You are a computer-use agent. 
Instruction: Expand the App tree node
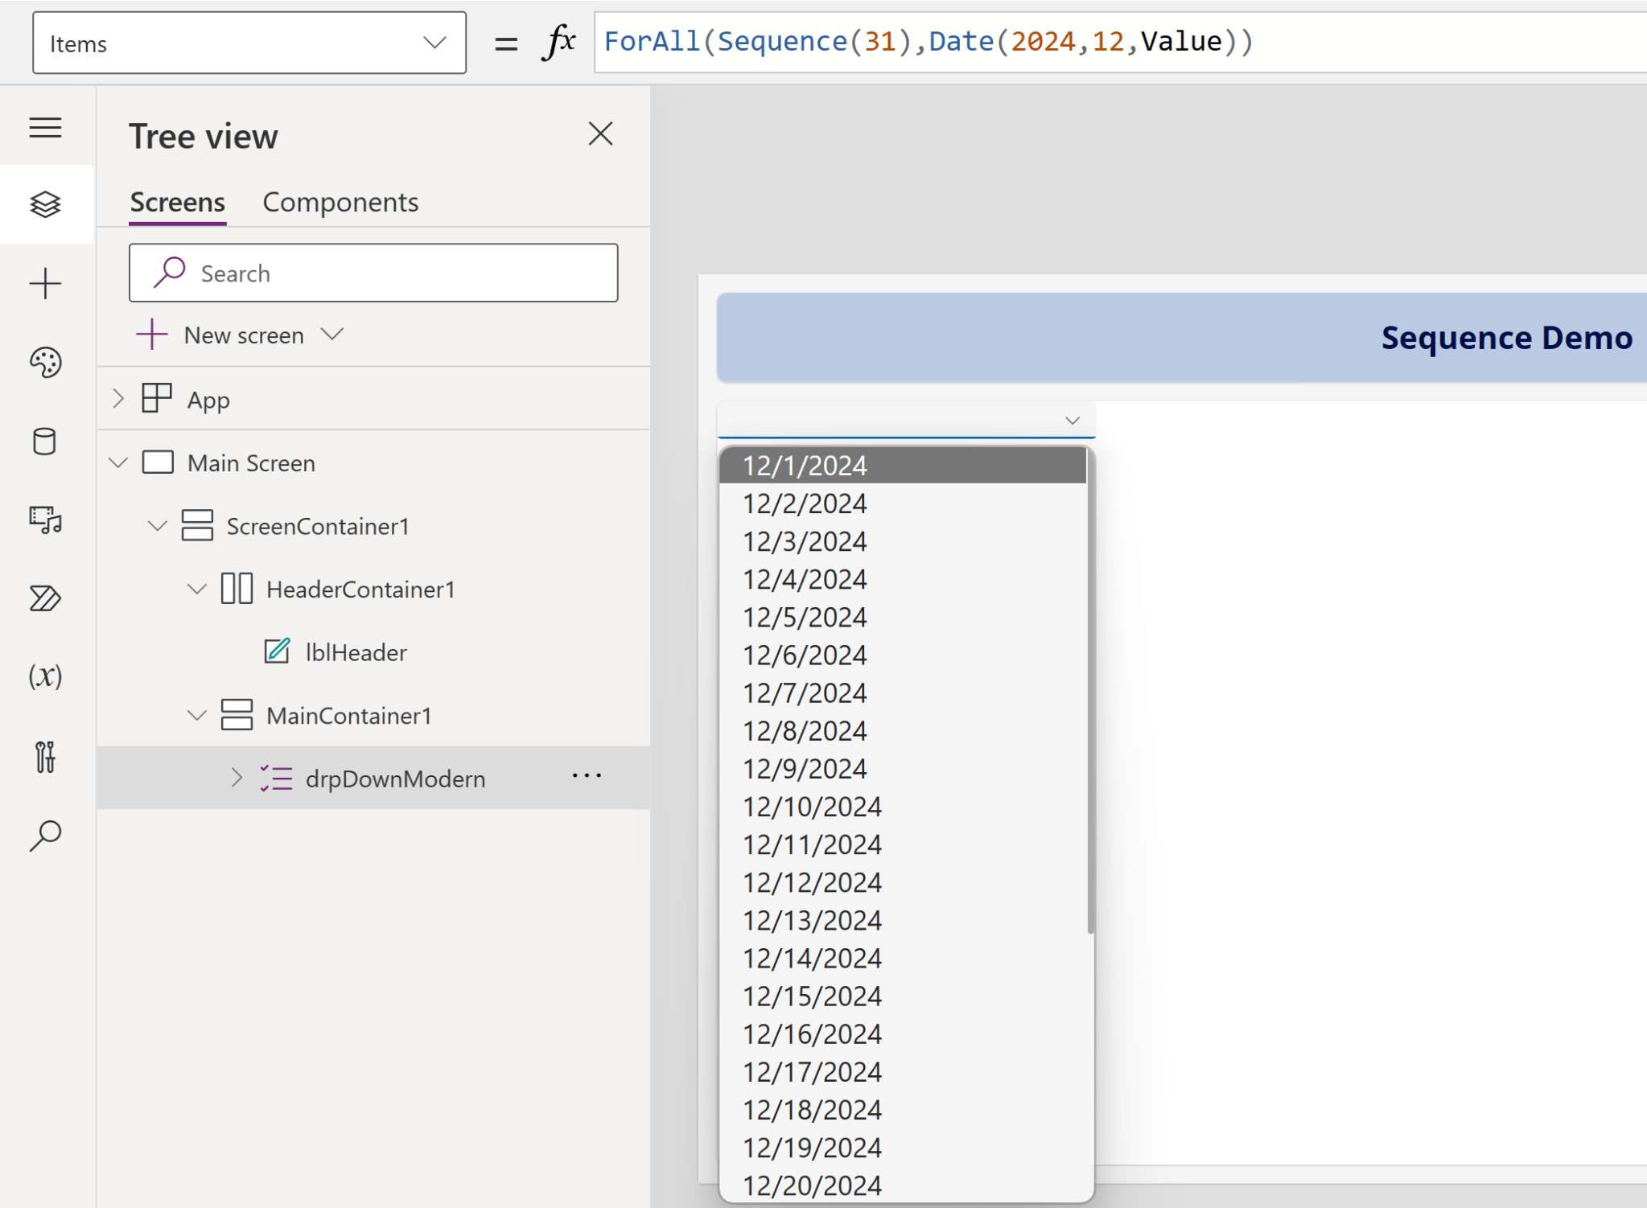click(118, 399)
